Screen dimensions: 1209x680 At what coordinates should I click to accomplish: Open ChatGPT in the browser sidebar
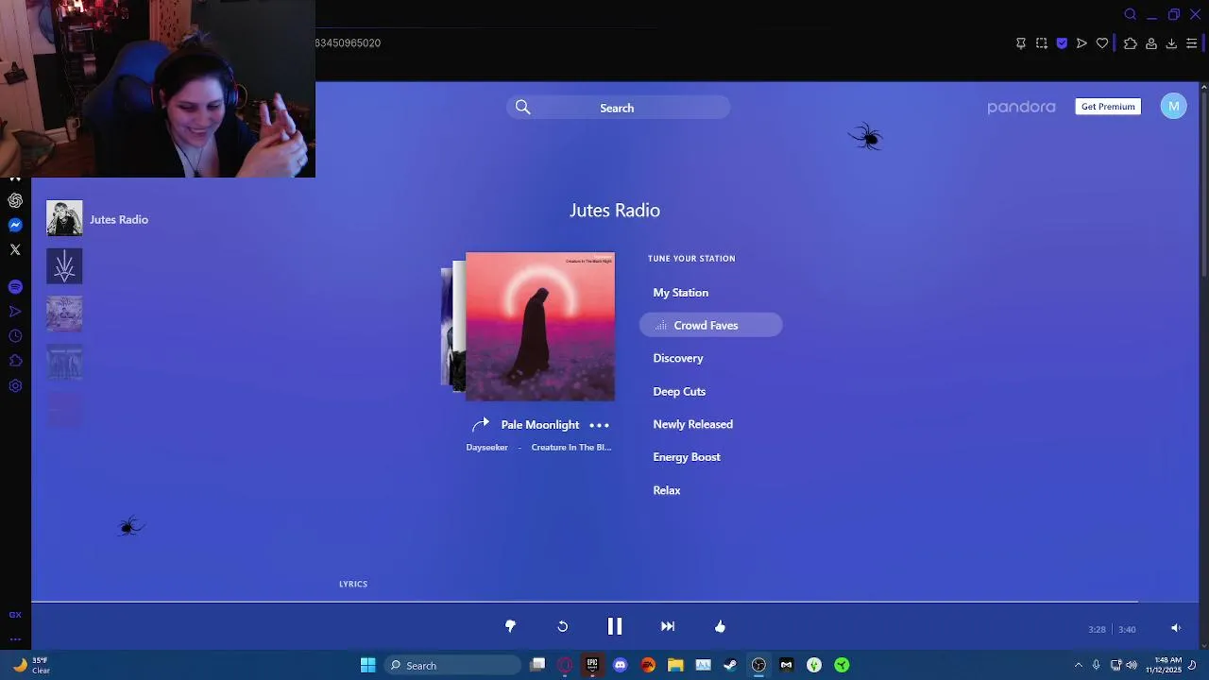(15, 200)
